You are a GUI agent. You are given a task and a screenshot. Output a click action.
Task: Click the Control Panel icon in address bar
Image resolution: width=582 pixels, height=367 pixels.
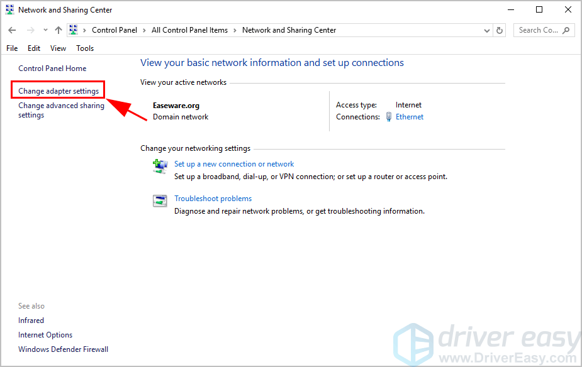click(x=74, y=30)
